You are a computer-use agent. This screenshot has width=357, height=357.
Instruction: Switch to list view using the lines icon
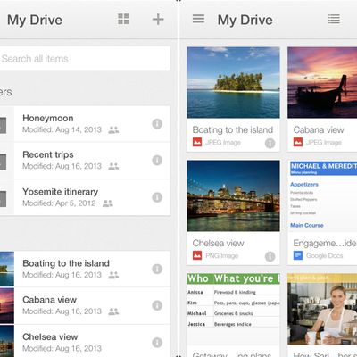click(334, 19)
